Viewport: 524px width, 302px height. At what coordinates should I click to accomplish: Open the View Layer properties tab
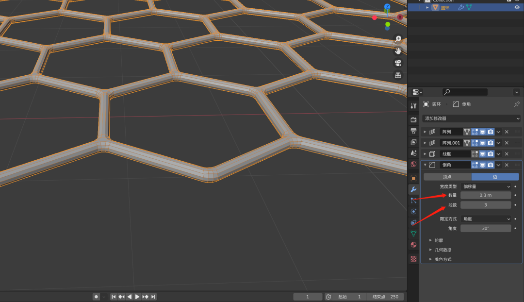click(x=413, y=142)
